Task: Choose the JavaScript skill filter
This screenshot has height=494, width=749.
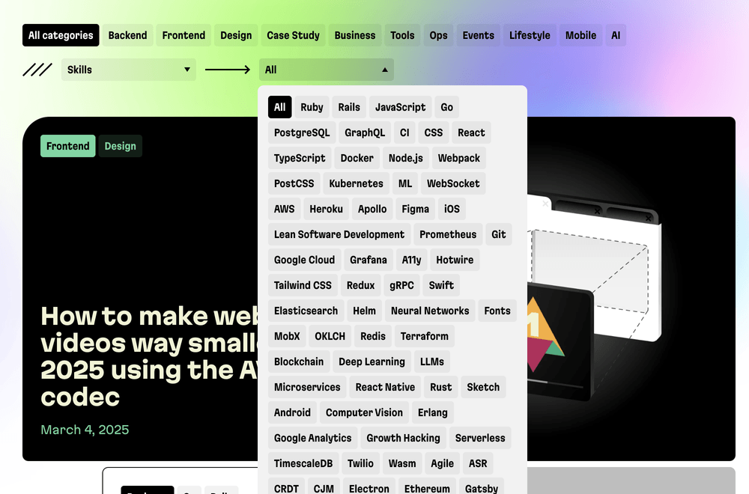Action: [x=399, y=107]
